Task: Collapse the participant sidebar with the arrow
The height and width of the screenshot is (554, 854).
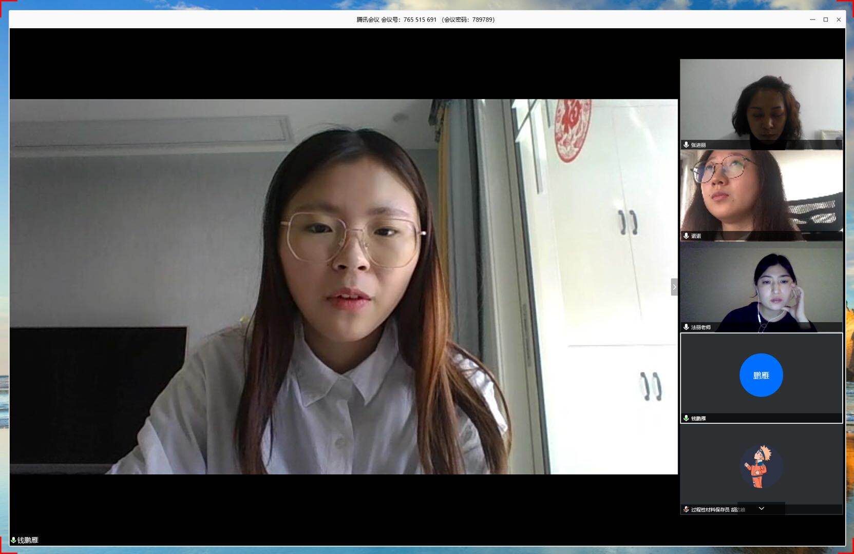Action: point(674,287)
